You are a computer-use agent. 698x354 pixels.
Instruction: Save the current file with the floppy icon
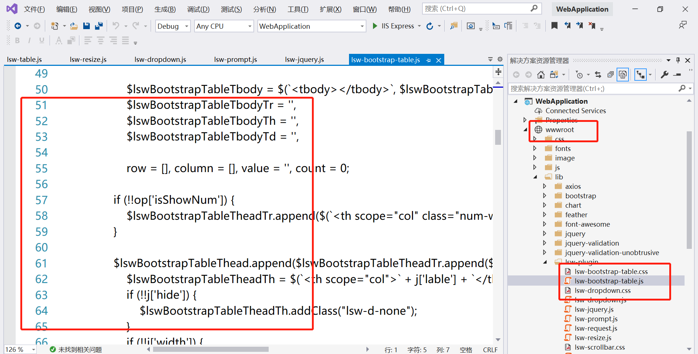point(87,26)
